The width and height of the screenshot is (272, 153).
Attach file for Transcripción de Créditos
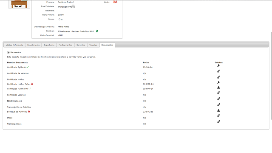point(218,105)
